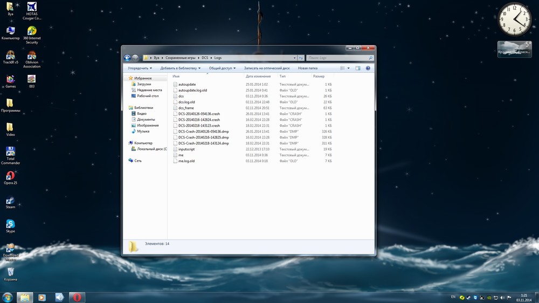
Task: Click the Общий доступ toolbar menu
Action: click(x=222, y=68)
